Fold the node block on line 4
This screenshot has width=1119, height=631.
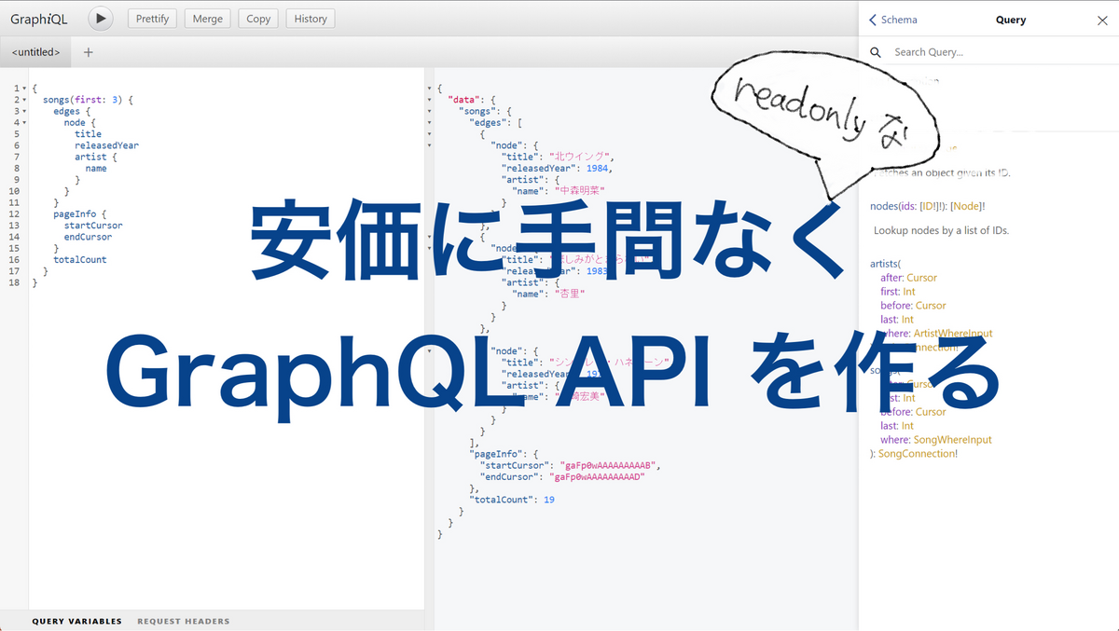pos(24,123)
